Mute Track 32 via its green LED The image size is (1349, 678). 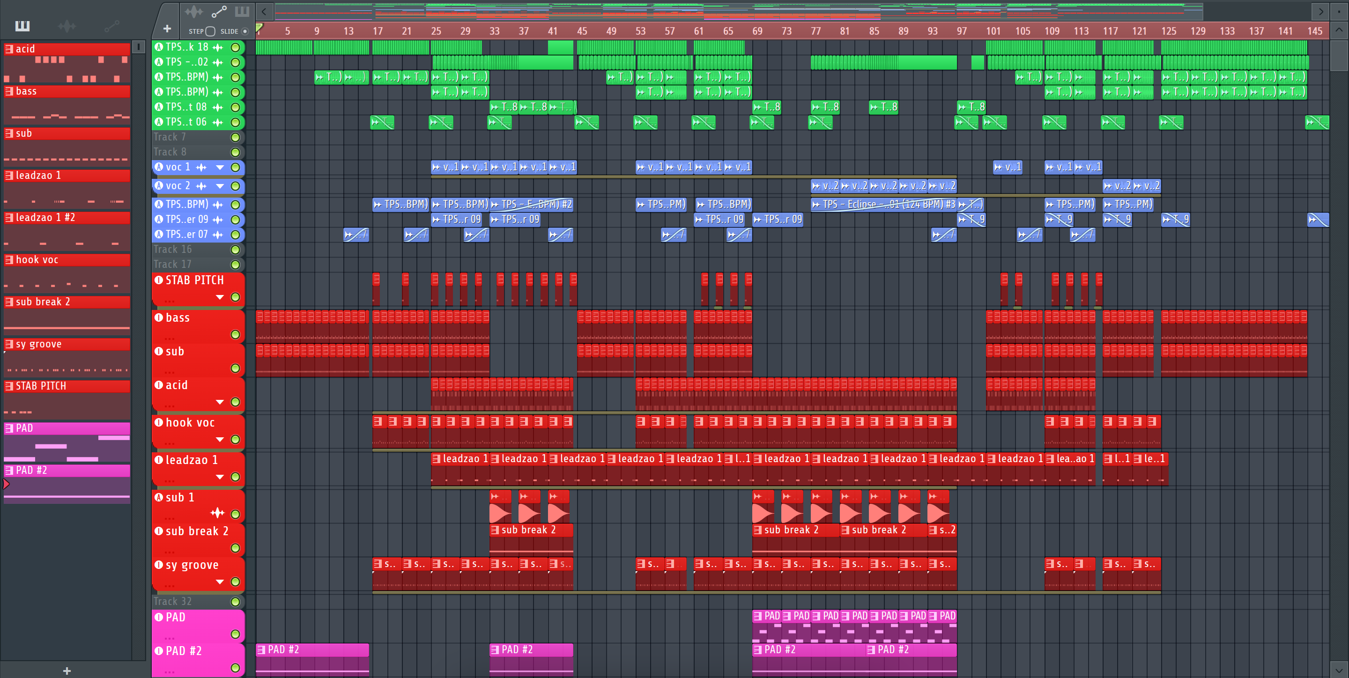236,602
